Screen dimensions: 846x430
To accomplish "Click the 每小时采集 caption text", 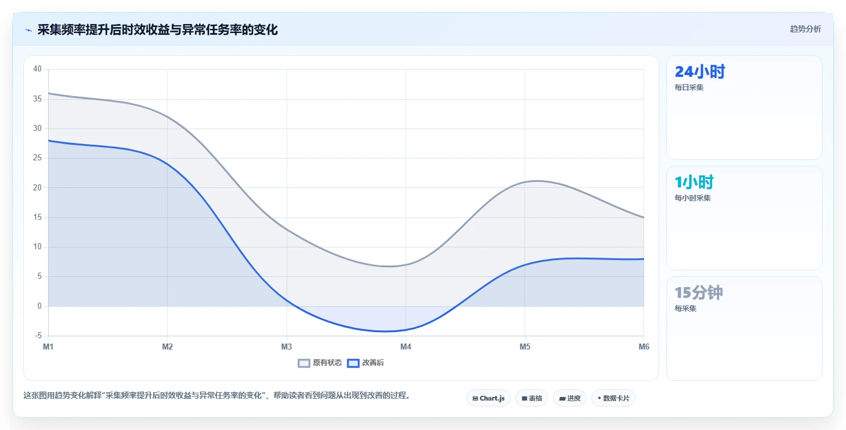I will [x=693, y=198].
